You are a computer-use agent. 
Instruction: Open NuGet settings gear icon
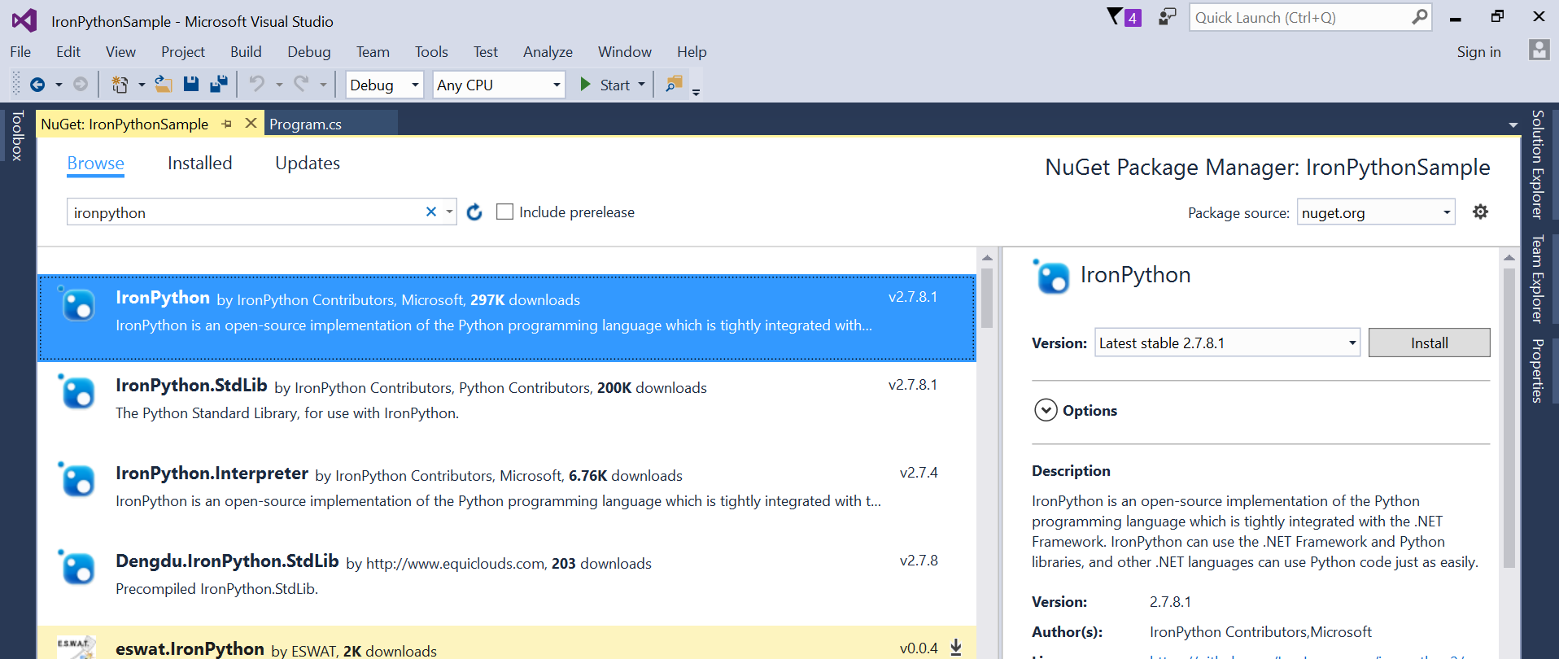1480,212
